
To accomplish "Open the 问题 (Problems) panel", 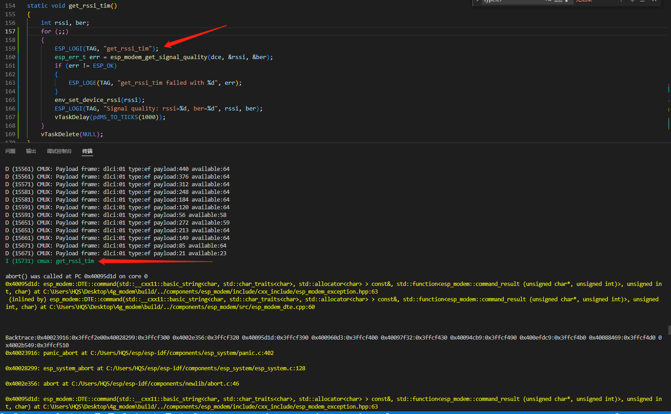I will [10, 151].
